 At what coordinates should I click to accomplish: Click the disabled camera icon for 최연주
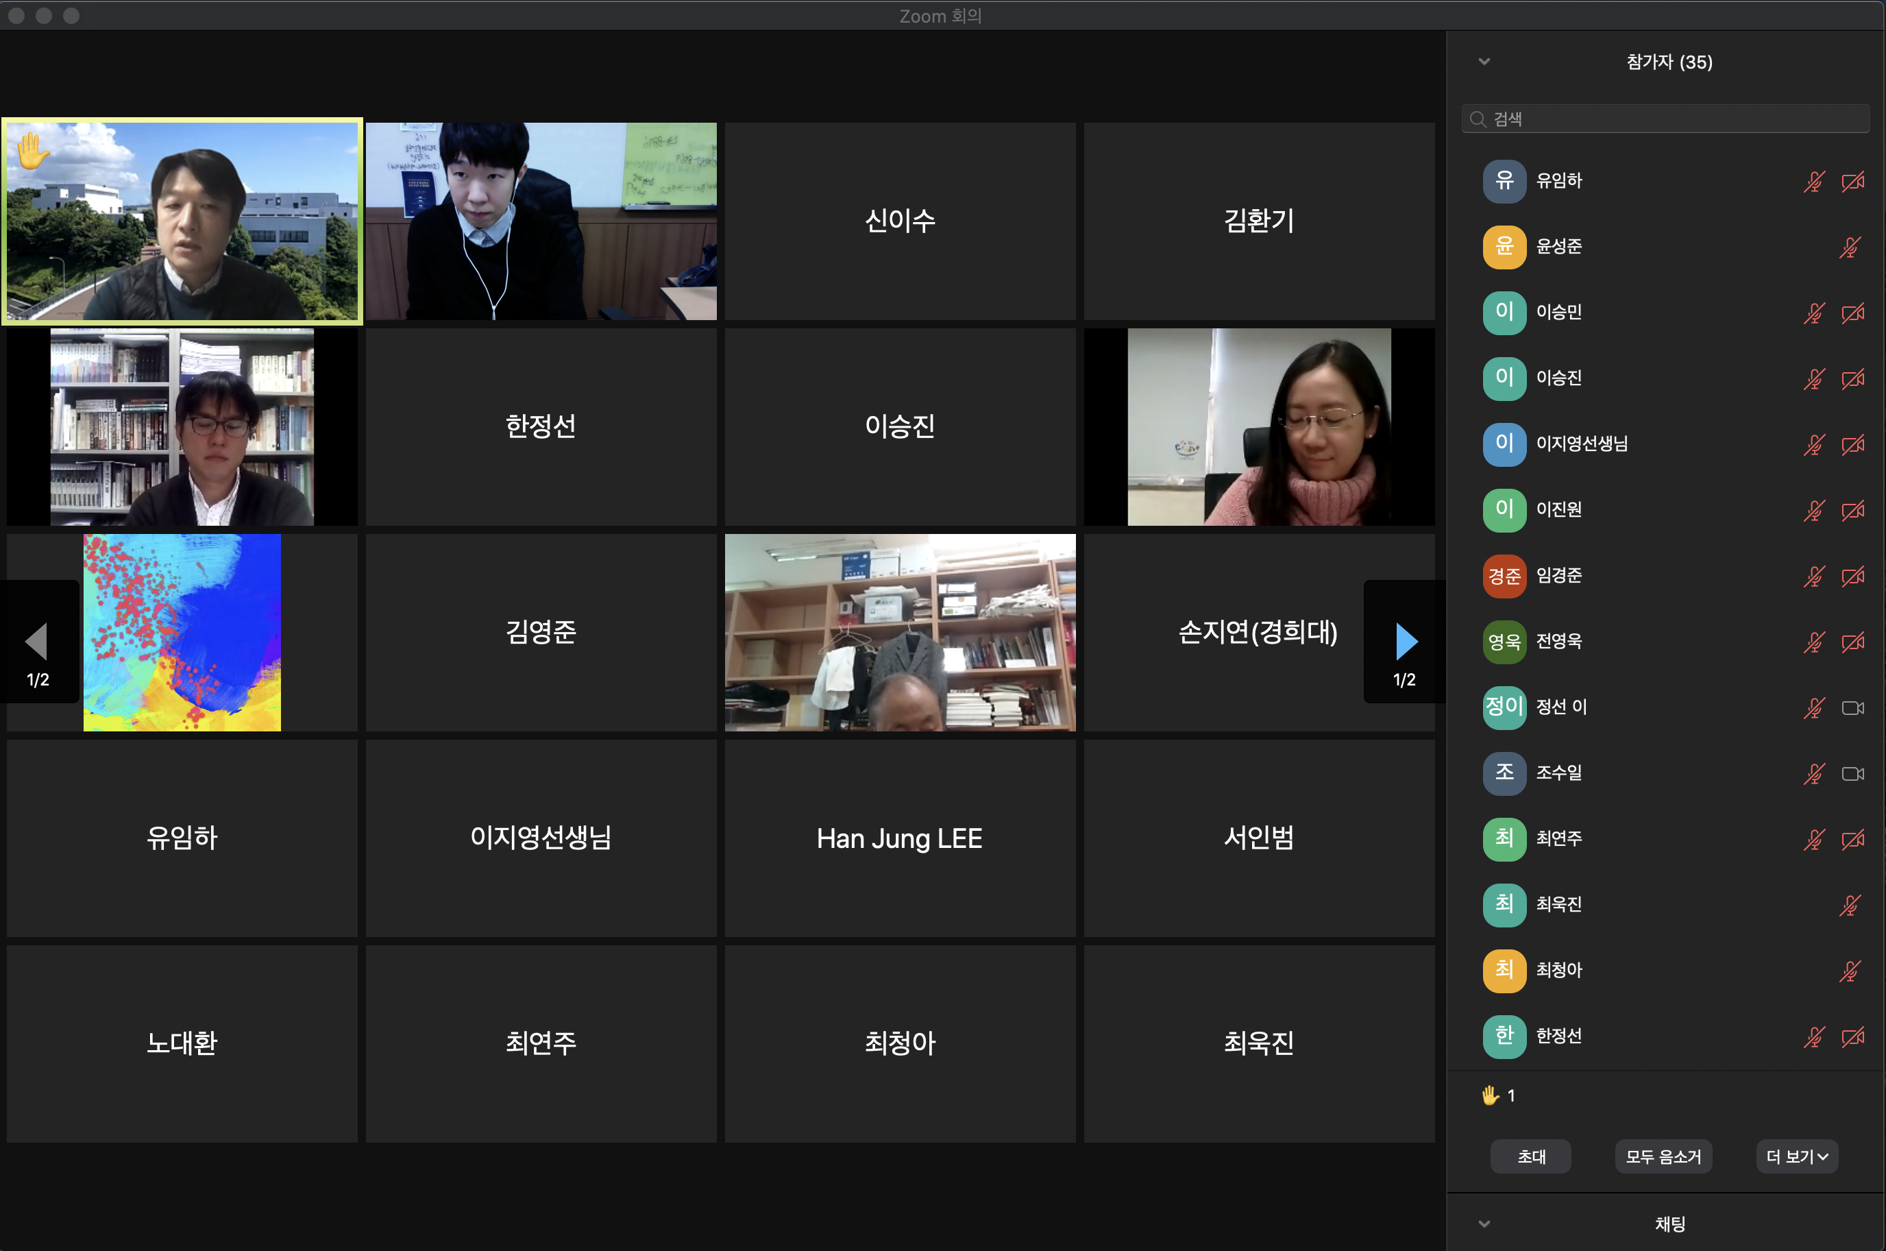click(x=1852, y=839)
